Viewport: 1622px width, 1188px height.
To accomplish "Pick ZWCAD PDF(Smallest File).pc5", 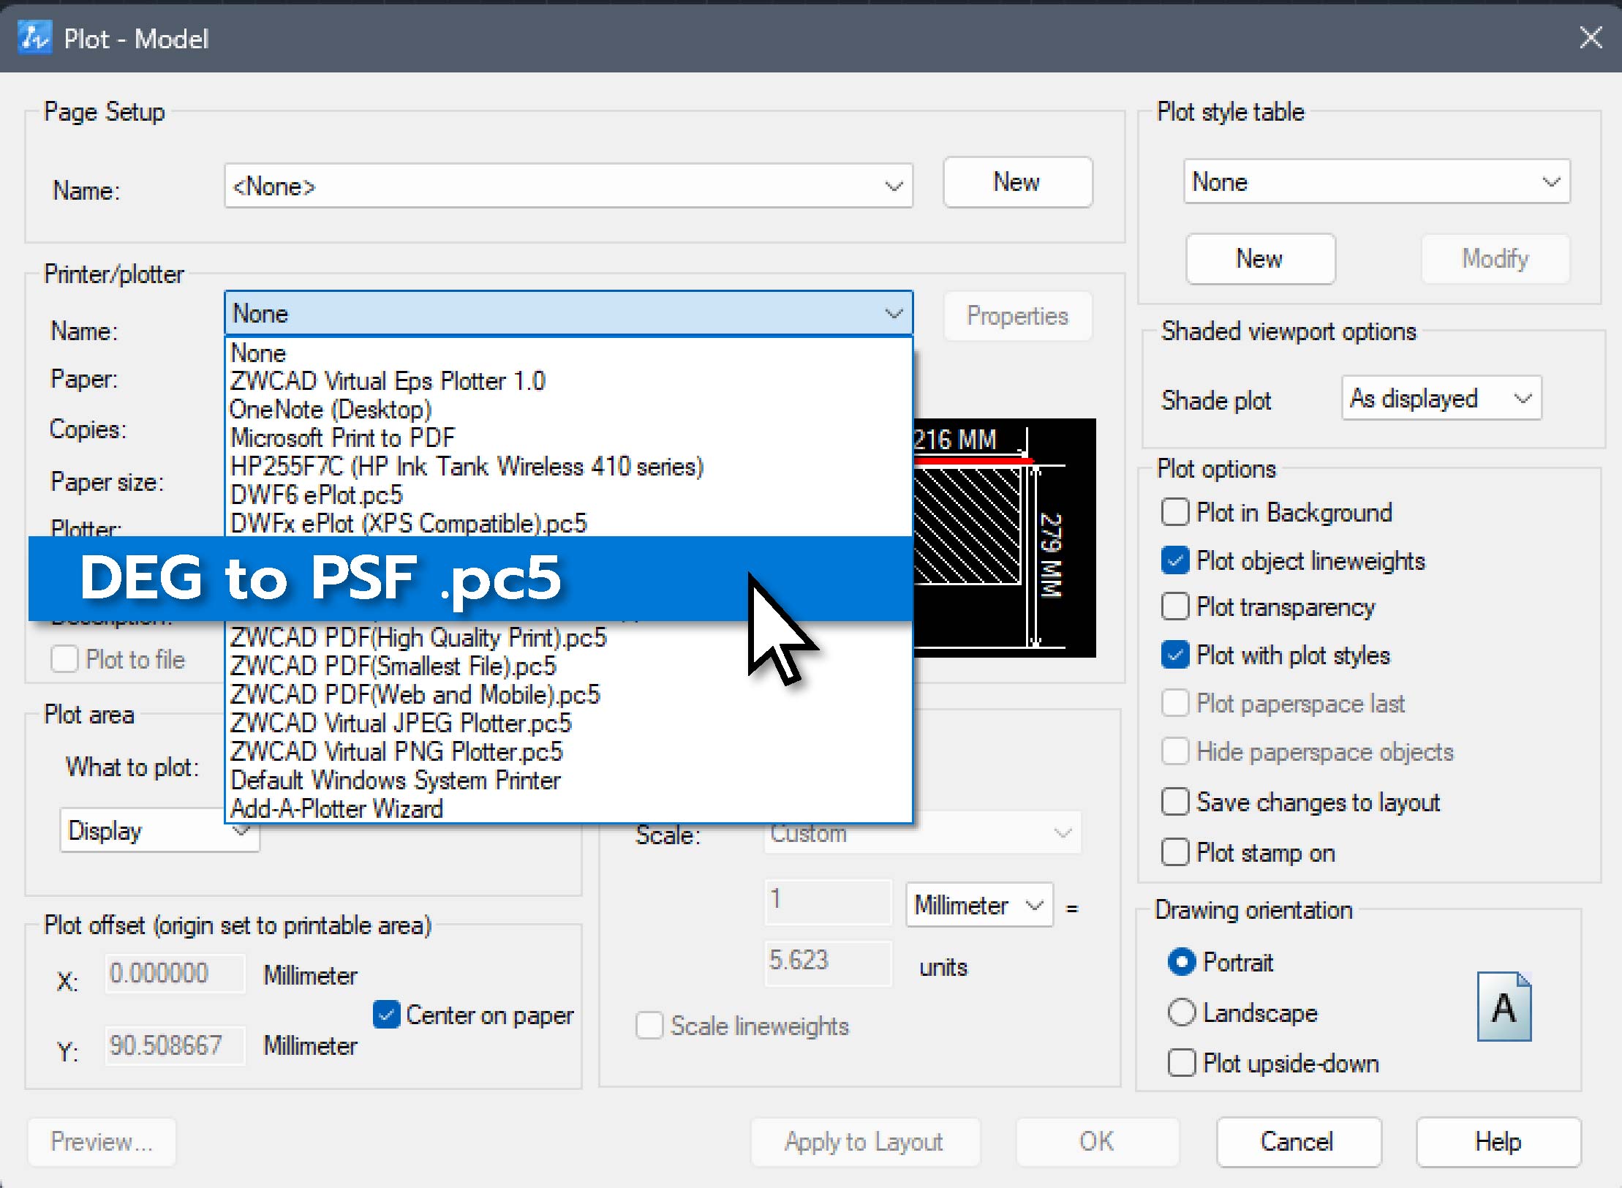I will tap(568, 666).
